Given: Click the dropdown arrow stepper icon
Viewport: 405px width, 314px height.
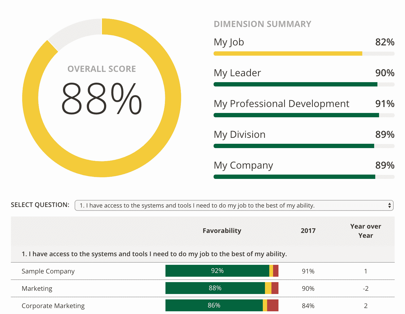Looking at the screenshot, I should pos(389,205).
